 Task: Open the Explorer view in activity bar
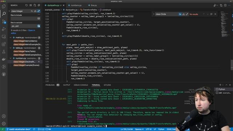click(4, 6)
